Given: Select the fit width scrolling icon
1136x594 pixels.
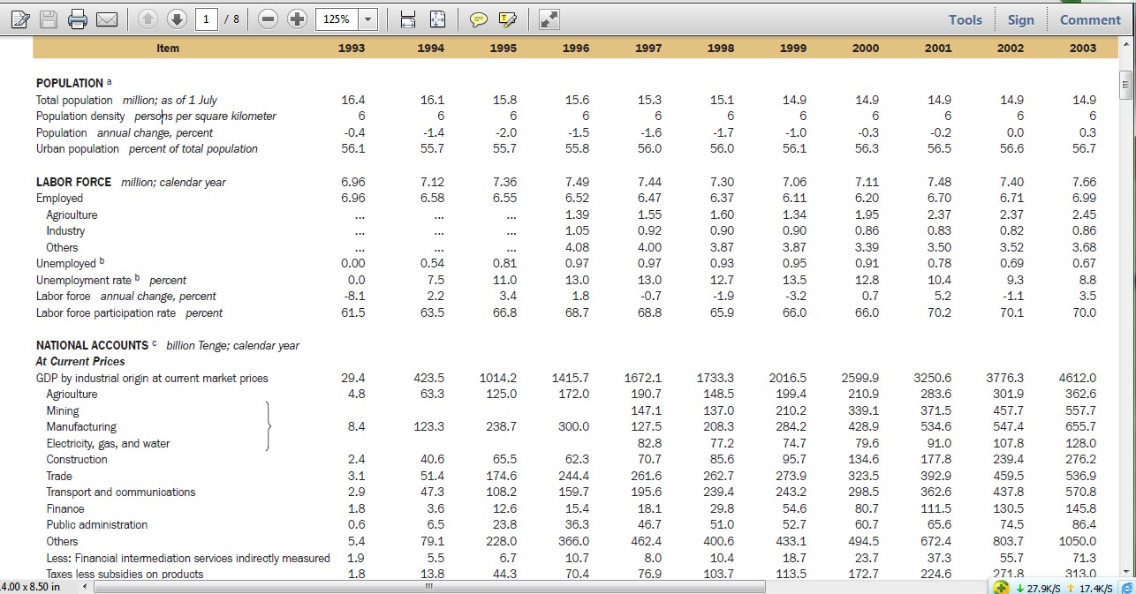Looking at the screenshot, I should [408, 19].
